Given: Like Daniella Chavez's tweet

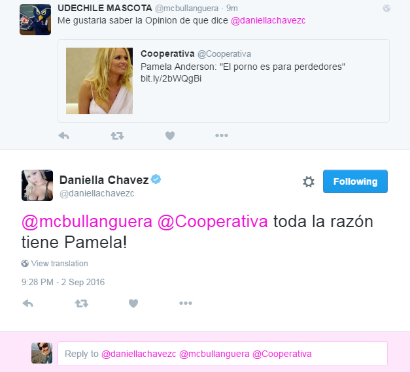Looking at the screenshot, I should (x=133, y=303).
